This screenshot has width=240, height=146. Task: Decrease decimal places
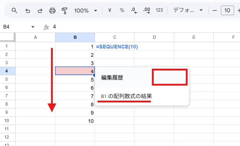coord(134,11)
